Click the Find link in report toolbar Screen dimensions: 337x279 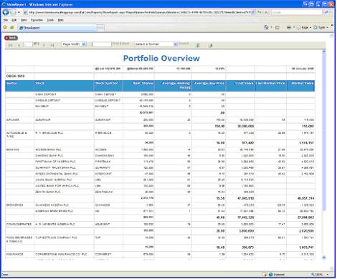(x=115, y=44)
